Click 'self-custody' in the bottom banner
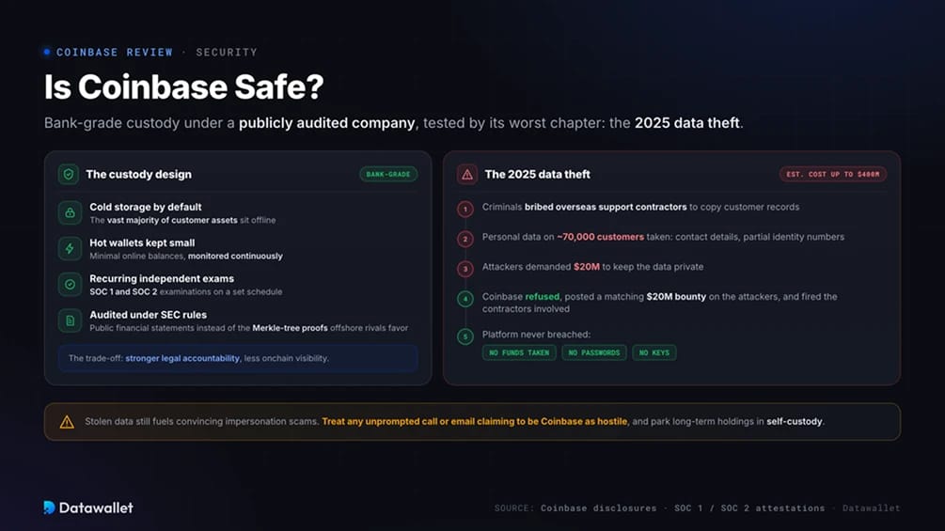The height and width of the screenshot is (531, 945). (x=794, y=422)
